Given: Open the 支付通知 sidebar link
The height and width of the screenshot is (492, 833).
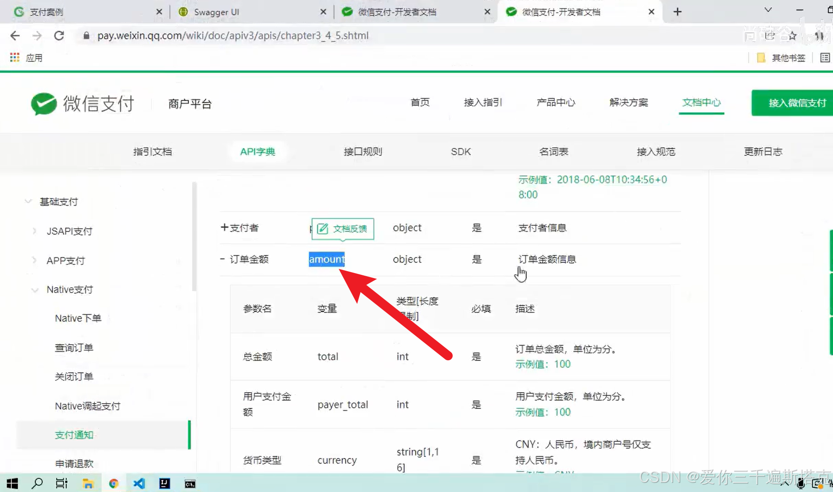Looking at the screenshot, I should coord(74,435).
